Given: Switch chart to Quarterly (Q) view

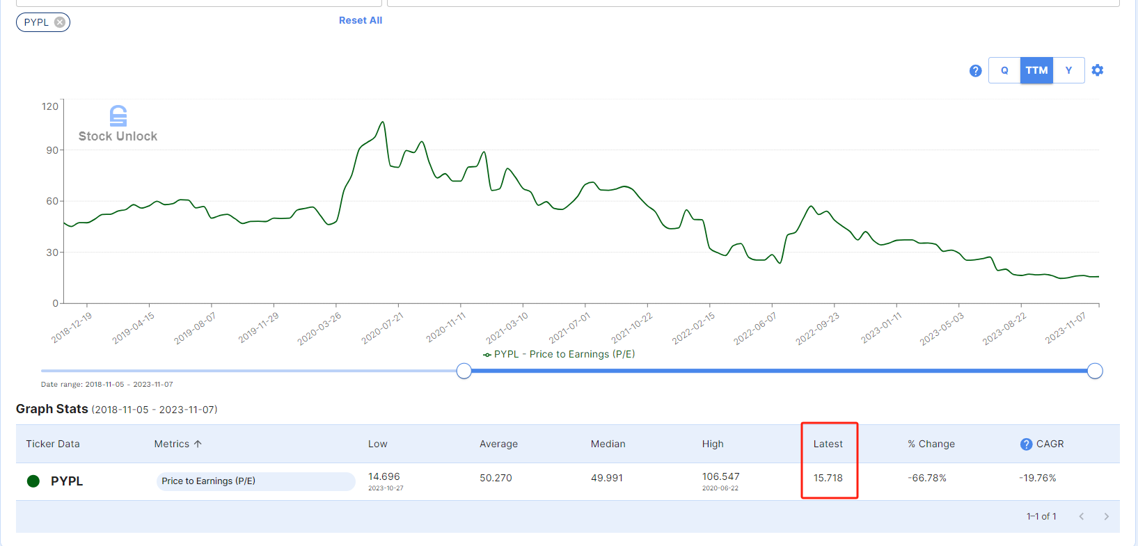Looking at the screenshot, I should pyautogui.click(x=1004, y=70).
